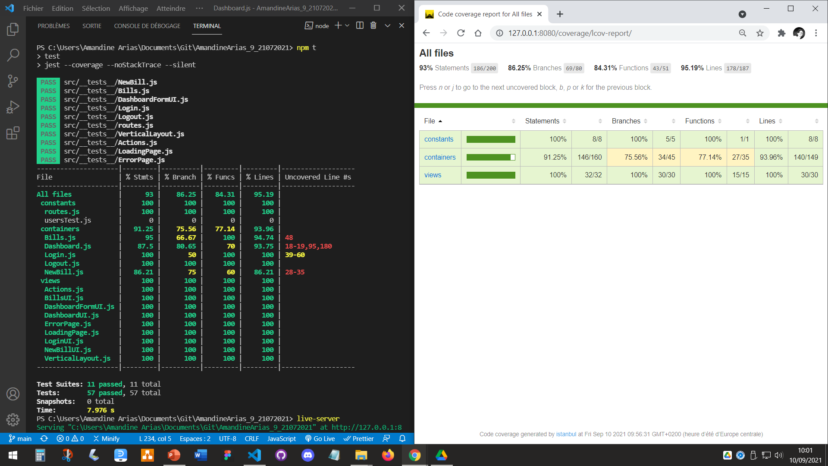
Task: Open the Extensions view icon
Action: (x=13, y=133)
